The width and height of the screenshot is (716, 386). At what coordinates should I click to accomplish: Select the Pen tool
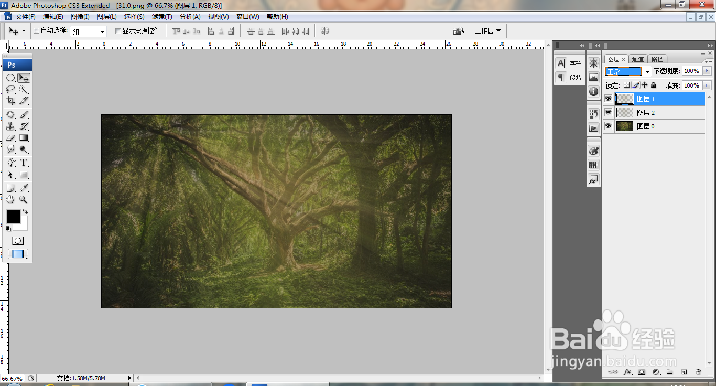click(10, 163)
